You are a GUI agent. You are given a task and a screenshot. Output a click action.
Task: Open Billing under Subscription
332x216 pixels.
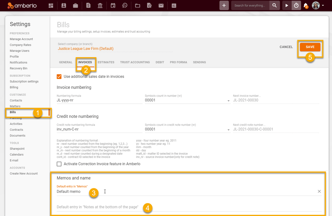pos(14,87)
